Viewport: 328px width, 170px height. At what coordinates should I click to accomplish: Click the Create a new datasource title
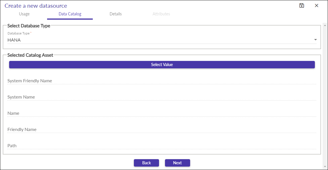[x=36, y=6]
